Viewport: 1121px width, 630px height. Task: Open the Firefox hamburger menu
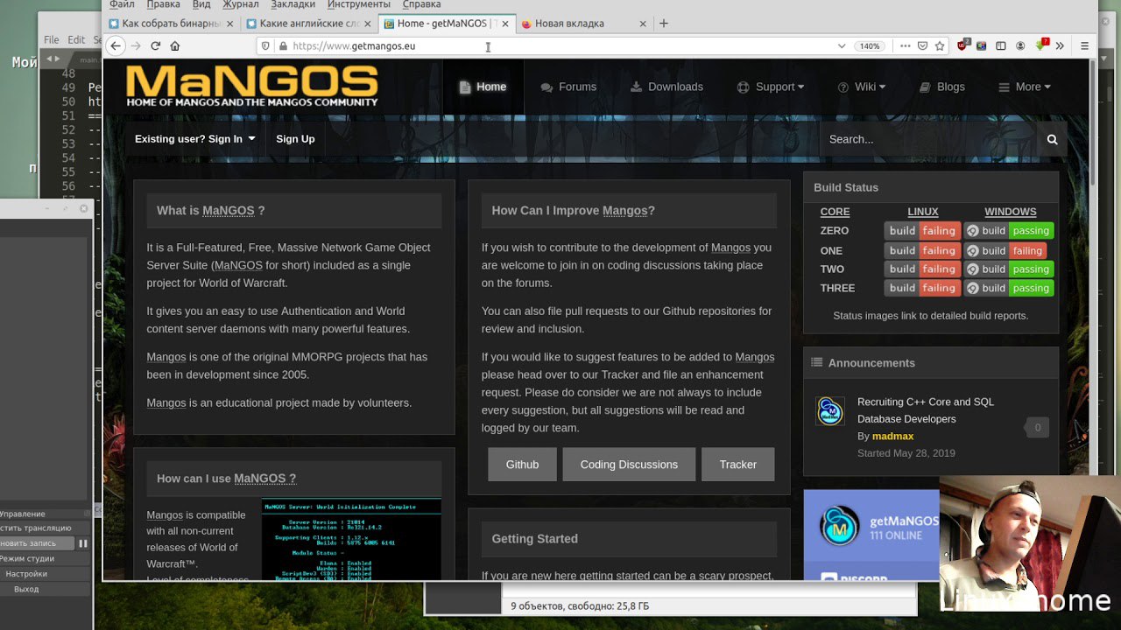pos(1084,45)
